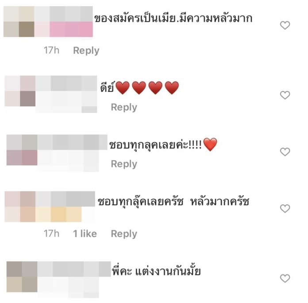Select comment text พี่คะ แต่งงานกันมั้ย
This screenshot has width=308, height=303.
click(x=156, y=271)
